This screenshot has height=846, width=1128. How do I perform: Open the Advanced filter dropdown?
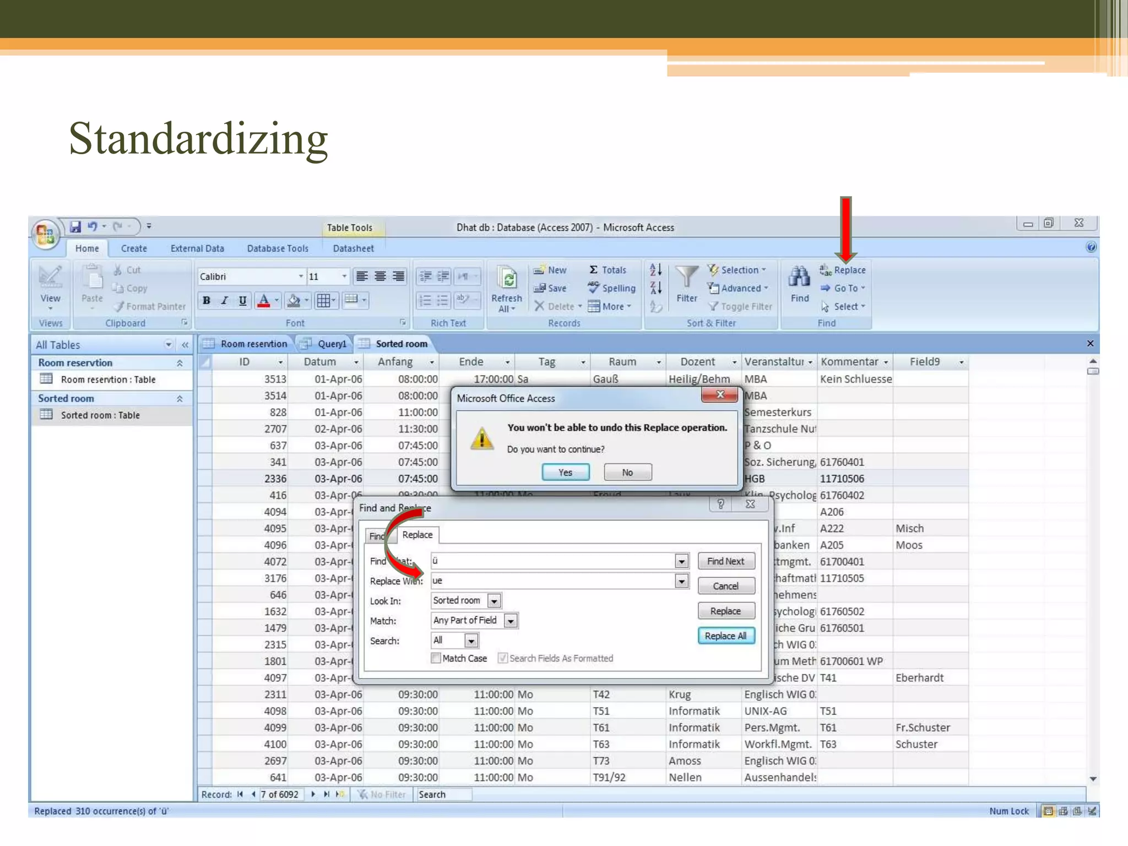pyautogui.click(x=738, y=288)
